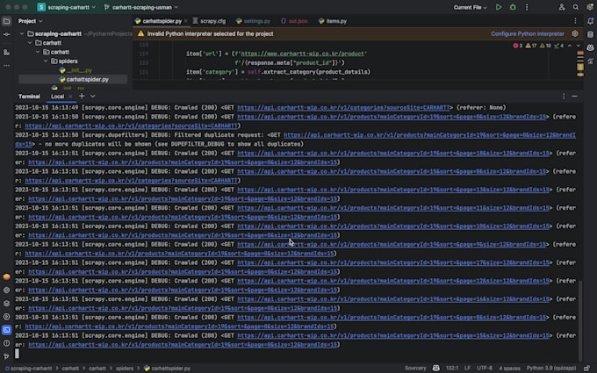This screenshot has height=373, width=597.
Task: Click the Sourcery status bar widget
Action: click(x=415, y=368)
